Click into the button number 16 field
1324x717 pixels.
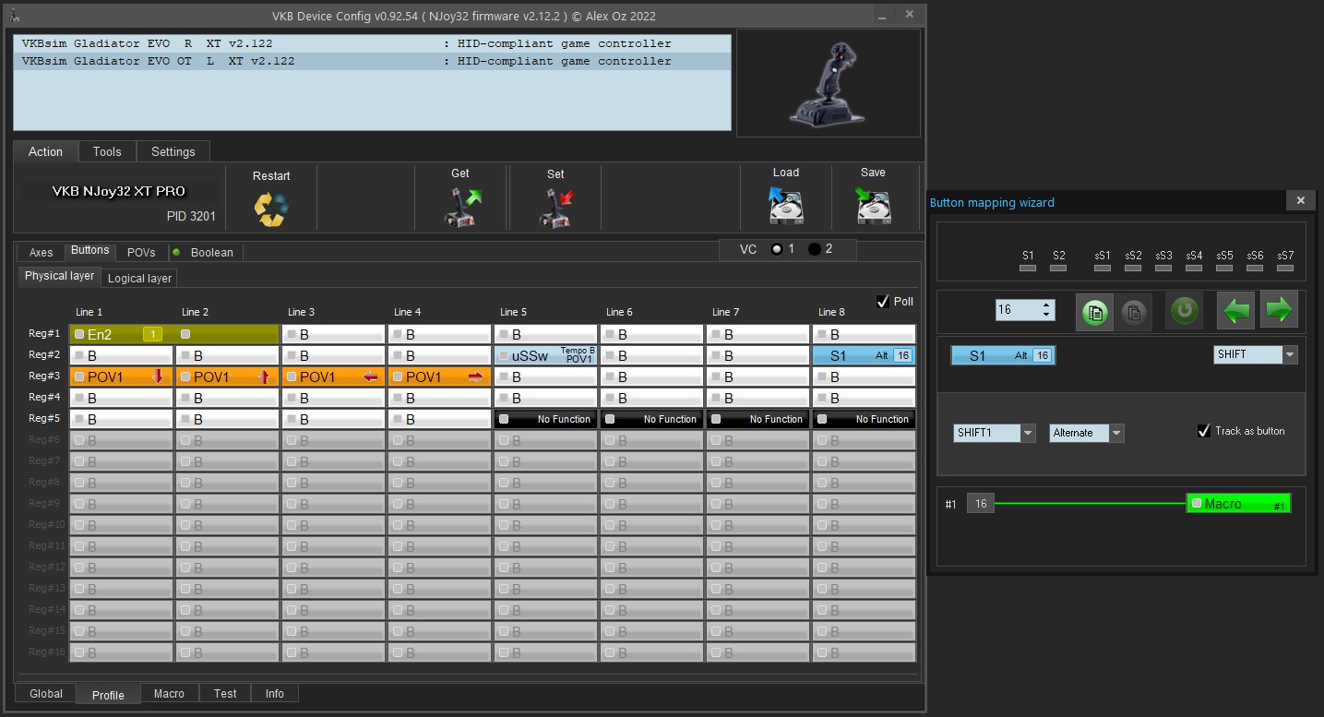point(1017,310)
